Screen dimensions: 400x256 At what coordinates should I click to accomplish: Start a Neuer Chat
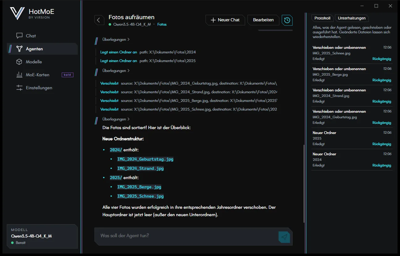point(225,20)
